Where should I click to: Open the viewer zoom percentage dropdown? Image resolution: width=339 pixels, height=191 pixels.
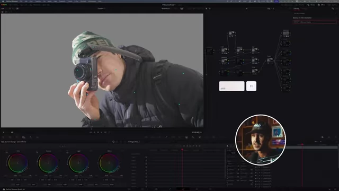click(x=3, y=8)
